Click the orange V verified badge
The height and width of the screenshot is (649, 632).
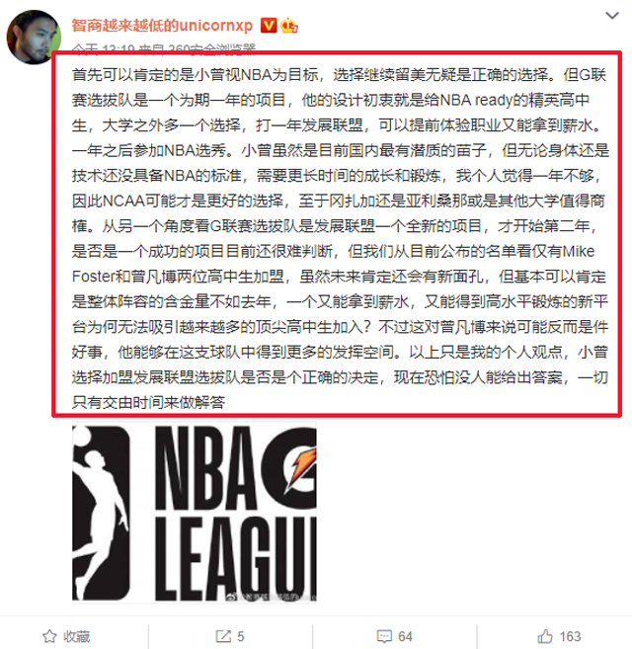(269, 26)
